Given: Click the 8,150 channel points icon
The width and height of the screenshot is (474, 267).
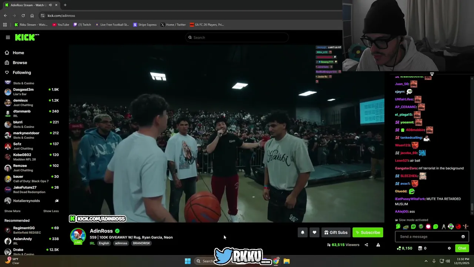Looking at the screenshot, I should click(x=398, y=248).
